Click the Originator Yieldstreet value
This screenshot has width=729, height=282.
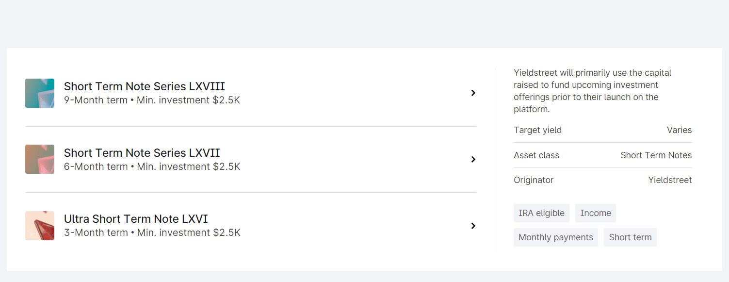point(670,180)
